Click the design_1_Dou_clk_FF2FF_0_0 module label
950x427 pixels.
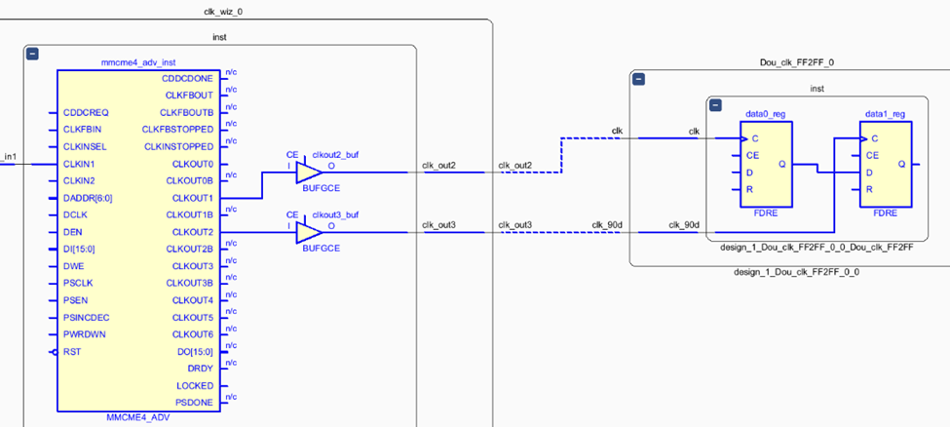pos(790,272)
